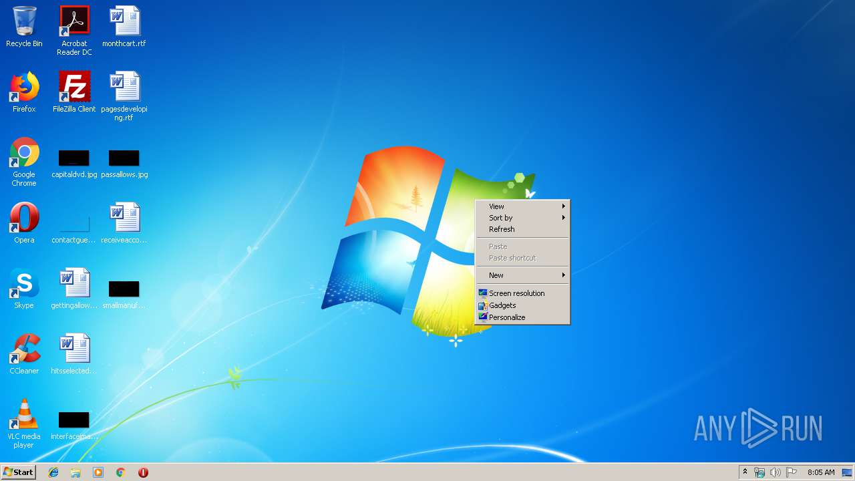This screenshot has width=855, height=481.
Task: Choose Personalize in the context menu
Action: (522, 317)
